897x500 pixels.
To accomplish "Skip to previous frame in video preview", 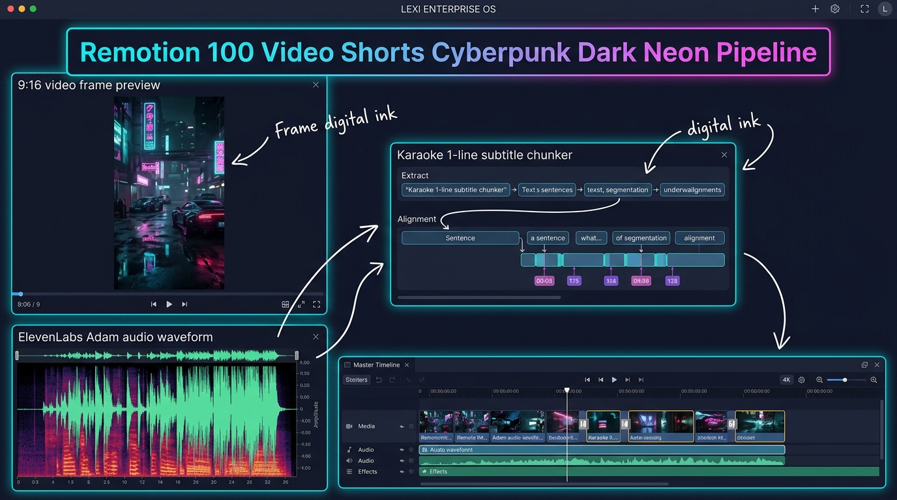I will pos(154,304).
